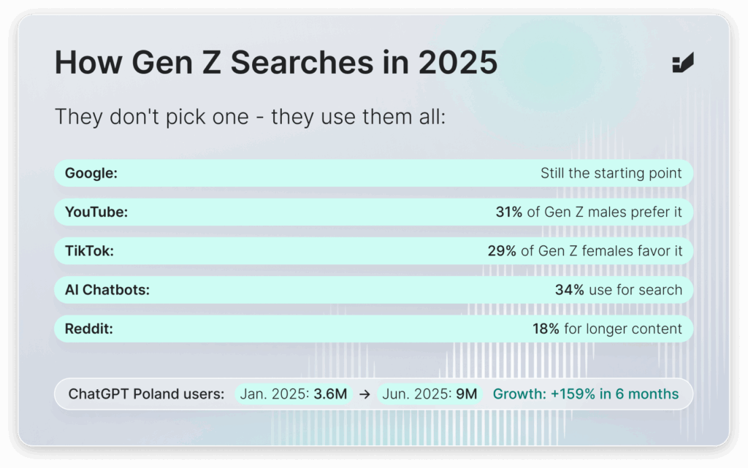Image resolution: width=748 pixels, height=468 pixels.
Task: Click the "34% use for search" statistic
Action: click(x=618, y=290)
